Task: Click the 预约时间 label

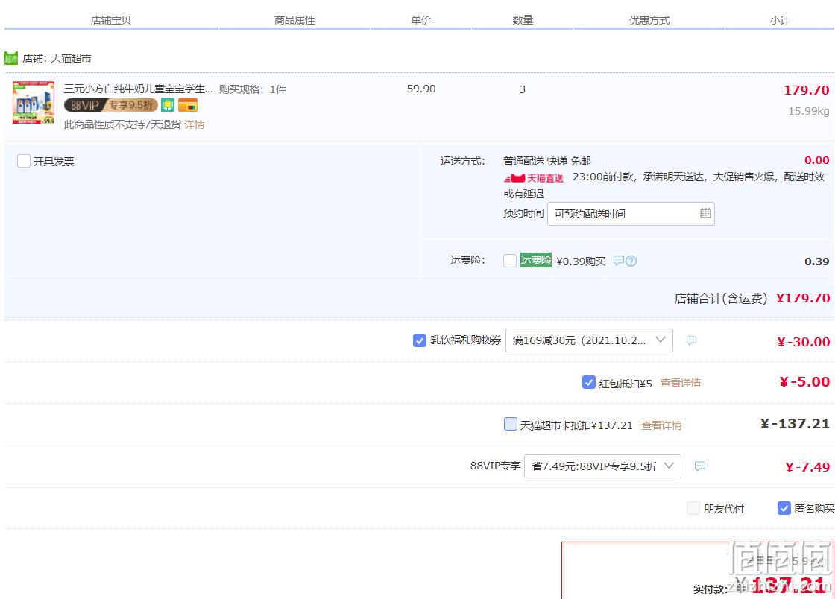Action: (523, 214)
